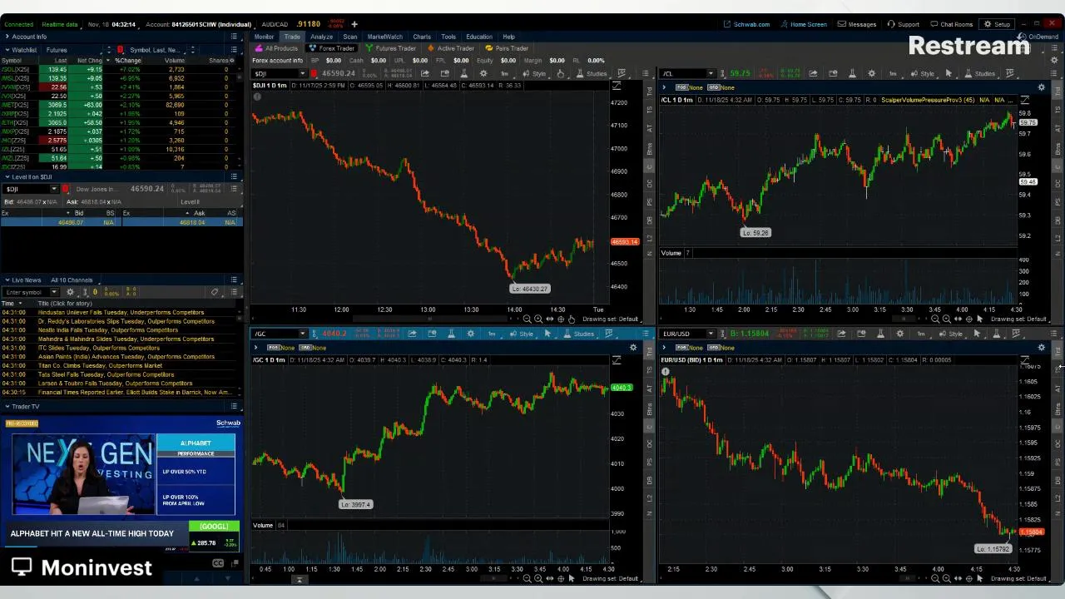Open Drawing set Default in /CL chart
1065x599 pixels.
click(1018, 319)
